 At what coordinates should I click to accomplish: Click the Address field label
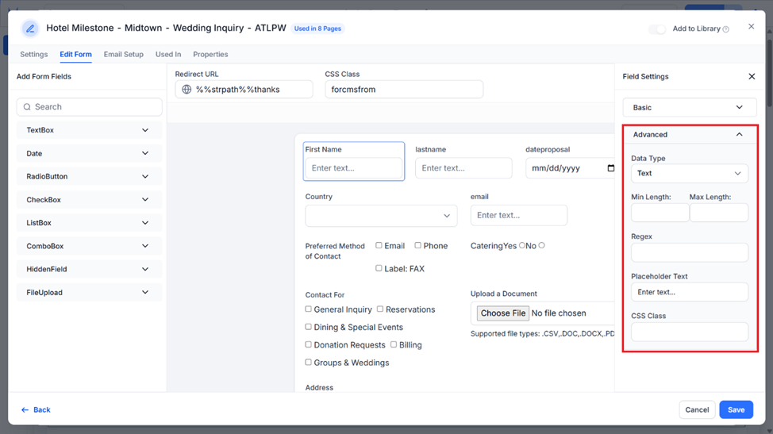(x=319, y=388)
